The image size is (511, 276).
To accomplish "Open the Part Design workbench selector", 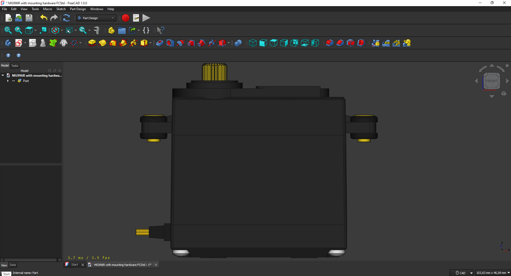I will (x=96, y=18).
